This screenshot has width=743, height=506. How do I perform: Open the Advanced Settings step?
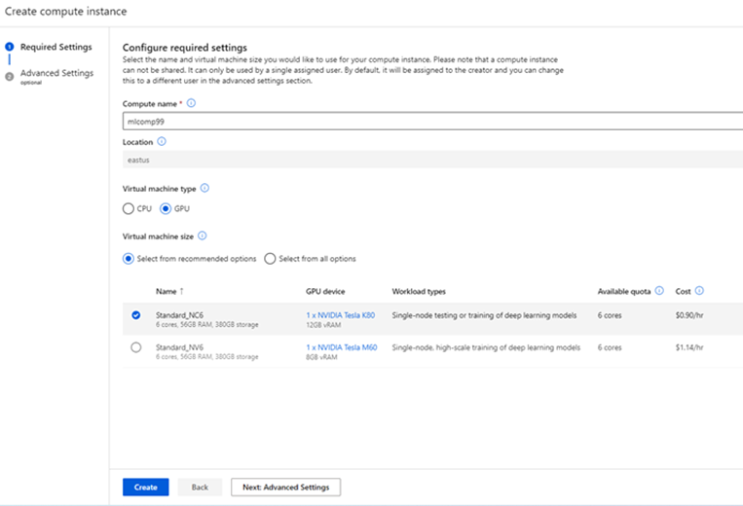[x=56, y=73]
